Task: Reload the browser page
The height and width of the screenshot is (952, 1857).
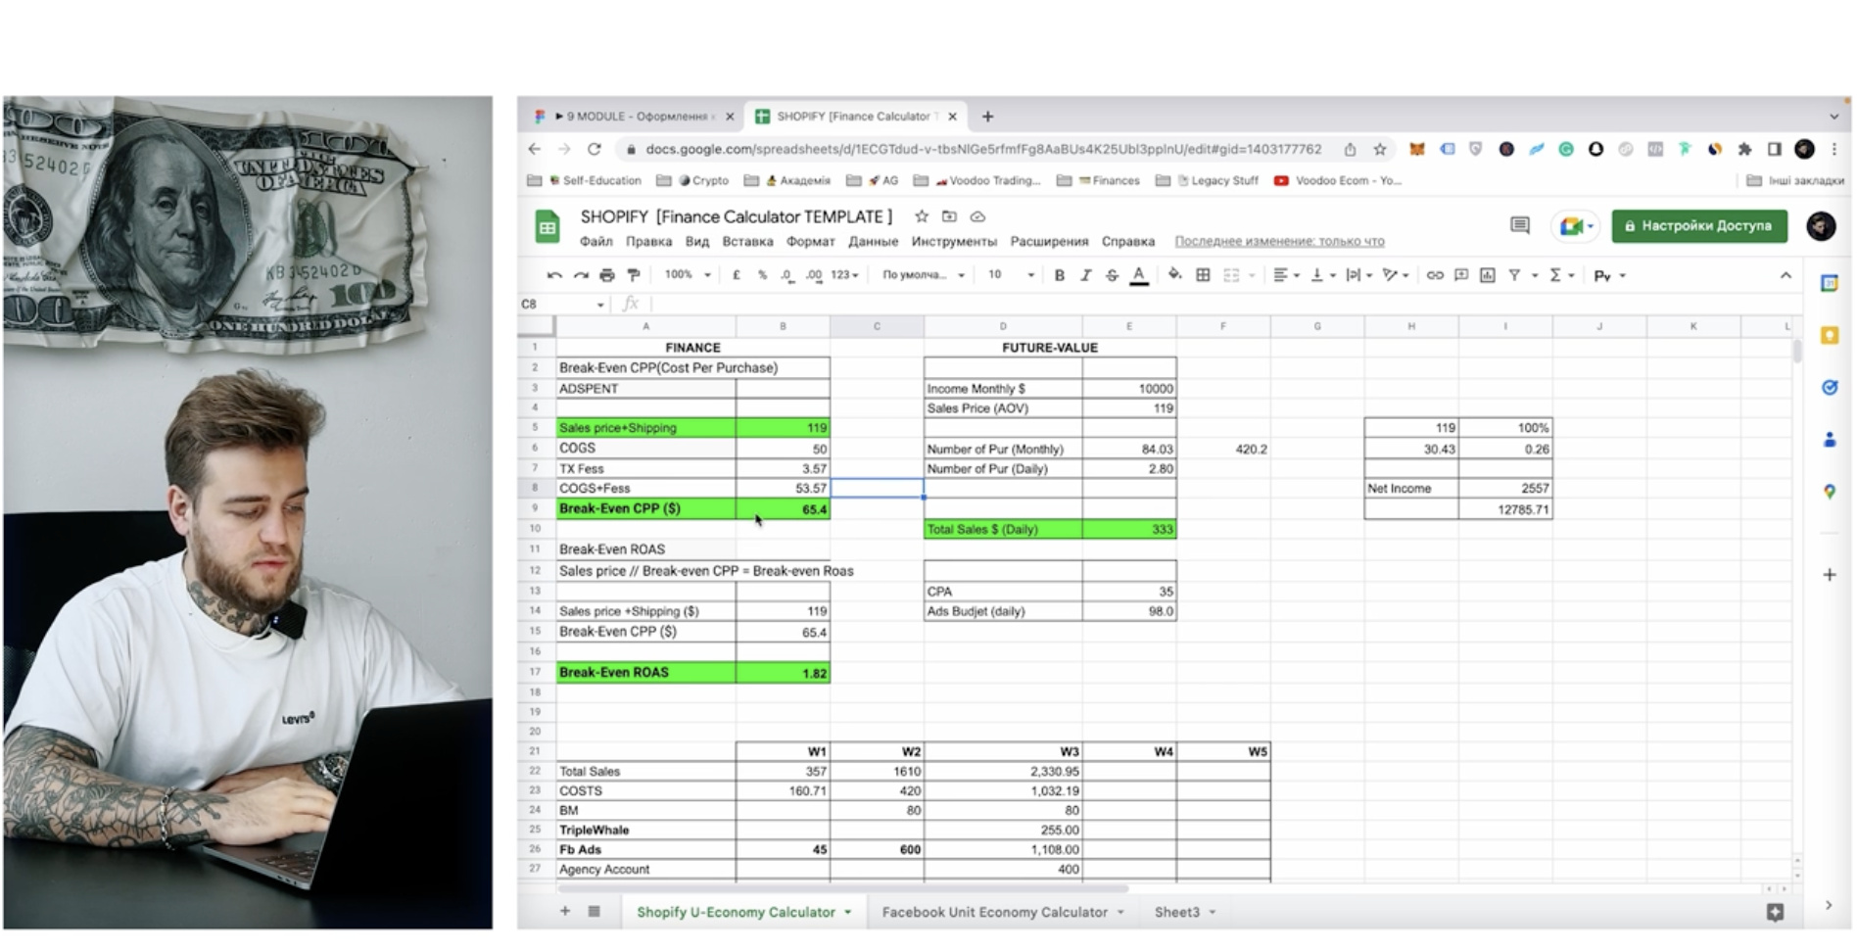Action: tap(595, 149)
